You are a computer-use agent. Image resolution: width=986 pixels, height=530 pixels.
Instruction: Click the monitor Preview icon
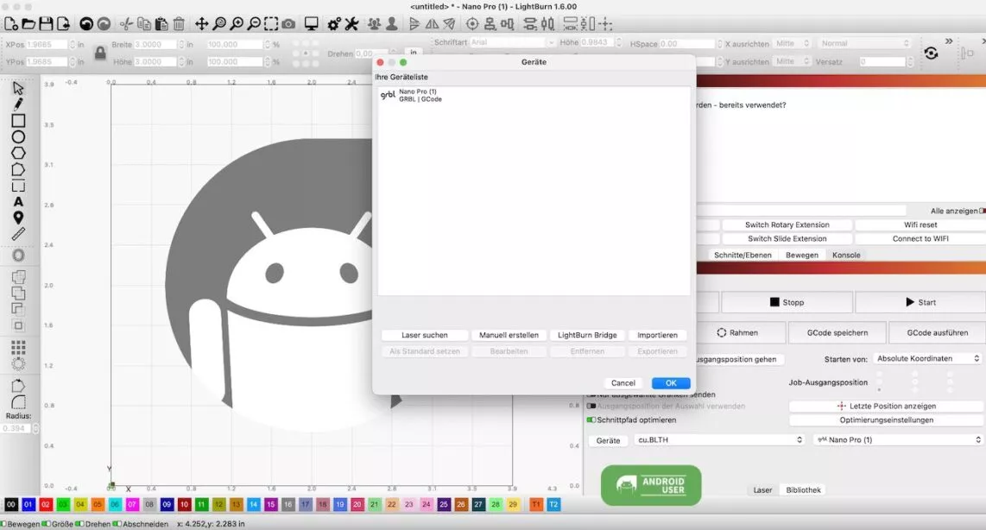pyautogui.click(x=312, y=24)
